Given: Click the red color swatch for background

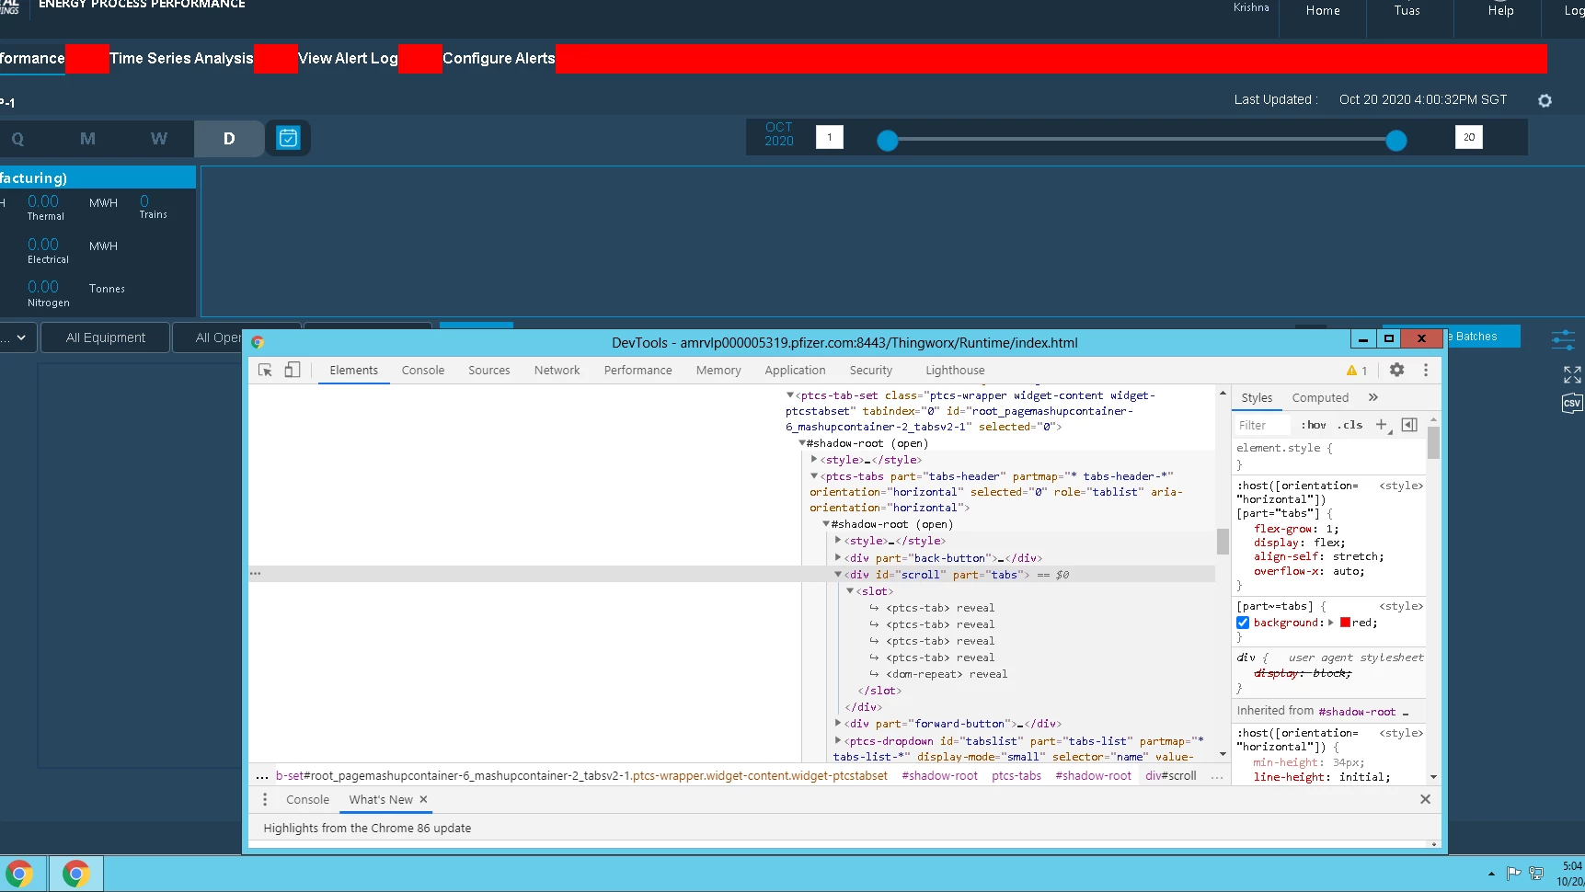Looking at the screenshot, I should tap(1345, 623).
